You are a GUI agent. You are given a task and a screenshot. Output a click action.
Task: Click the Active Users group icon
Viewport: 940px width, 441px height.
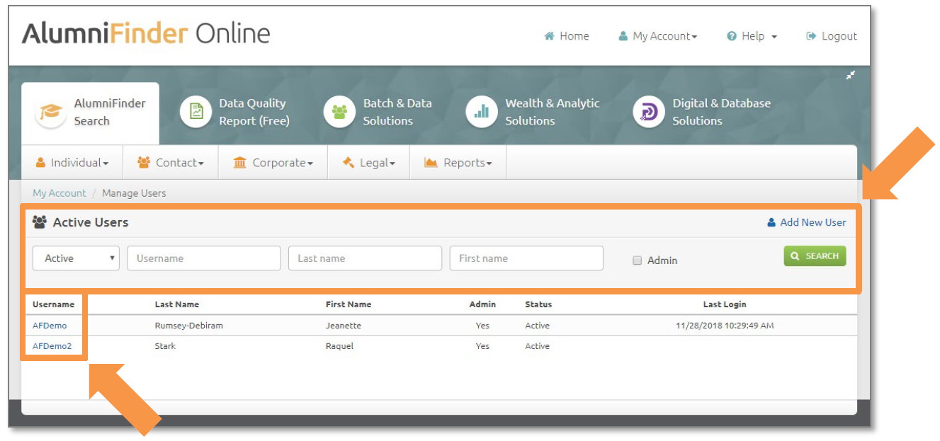point(40,222)
